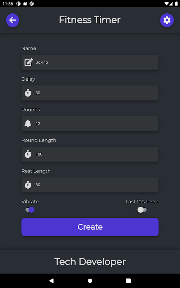180x288 pixels.
Task: Click the stopwatch icon in Rest Length field
Action: pos(28,185)
